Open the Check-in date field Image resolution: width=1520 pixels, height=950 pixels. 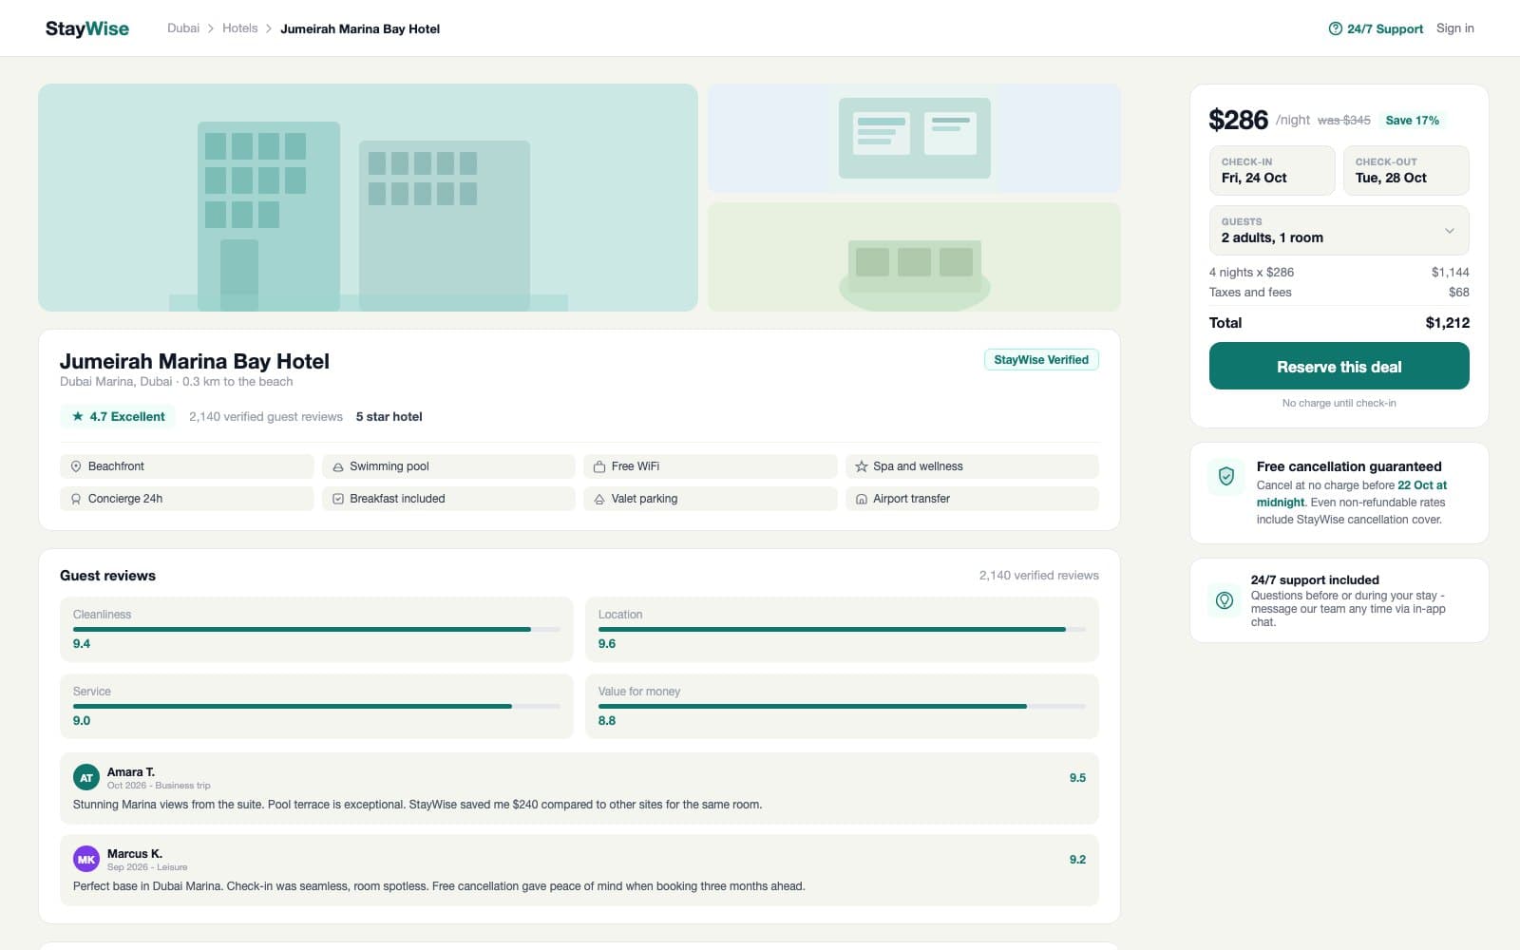click(1272, 170)
